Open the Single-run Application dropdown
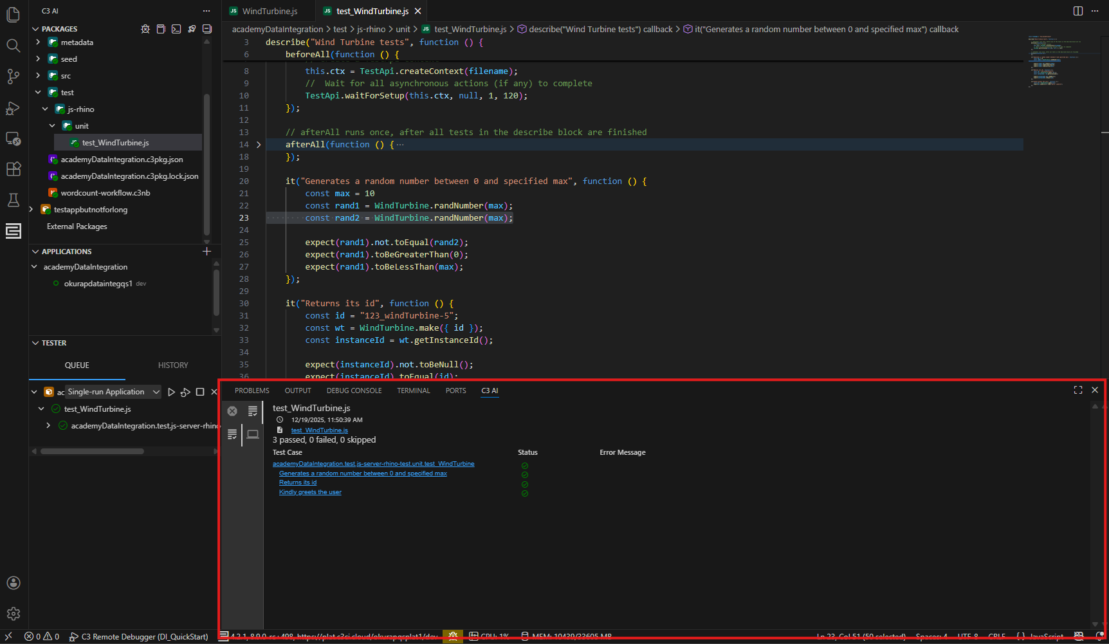 point(113,391)
